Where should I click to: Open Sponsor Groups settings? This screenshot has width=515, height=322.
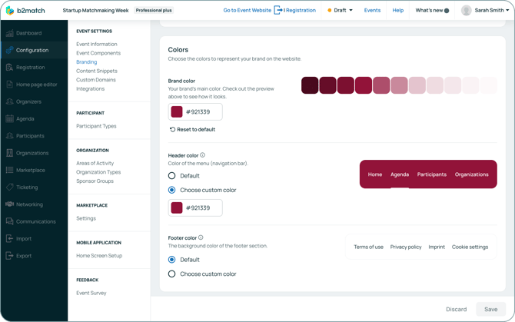point(95,181)
